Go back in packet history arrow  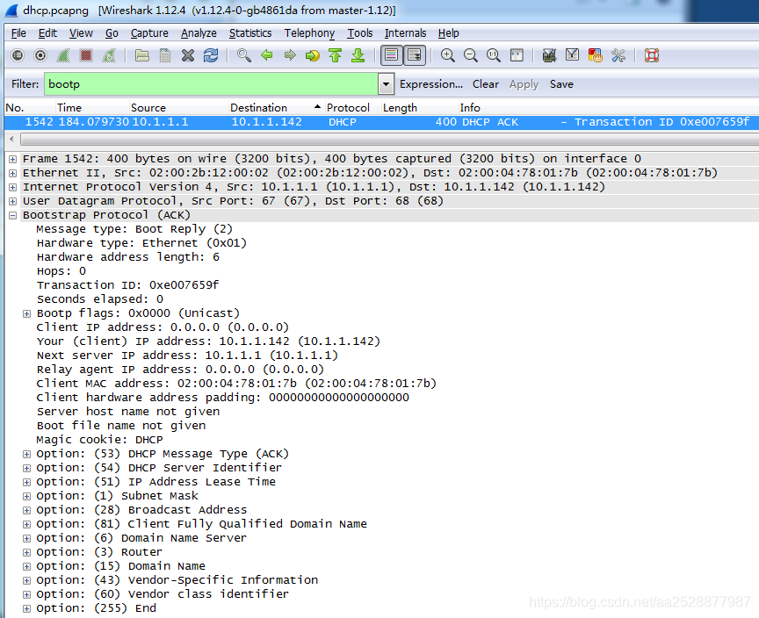click(x=267, y=55)
